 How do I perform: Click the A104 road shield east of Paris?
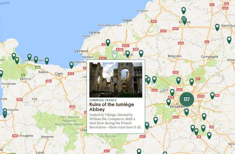tap(201, 96)
